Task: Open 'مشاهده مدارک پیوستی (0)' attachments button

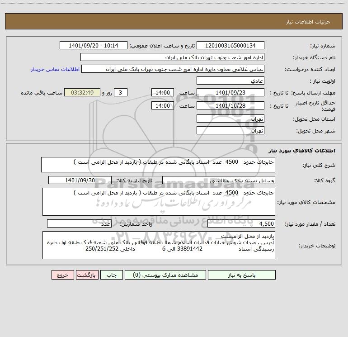Action: point(165,275)
